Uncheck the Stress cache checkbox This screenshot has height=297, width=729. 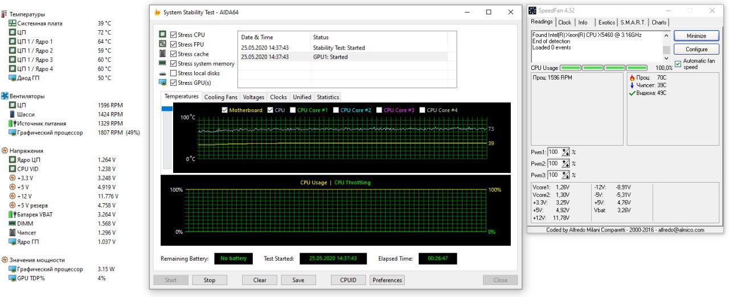(x=173, y=54)
